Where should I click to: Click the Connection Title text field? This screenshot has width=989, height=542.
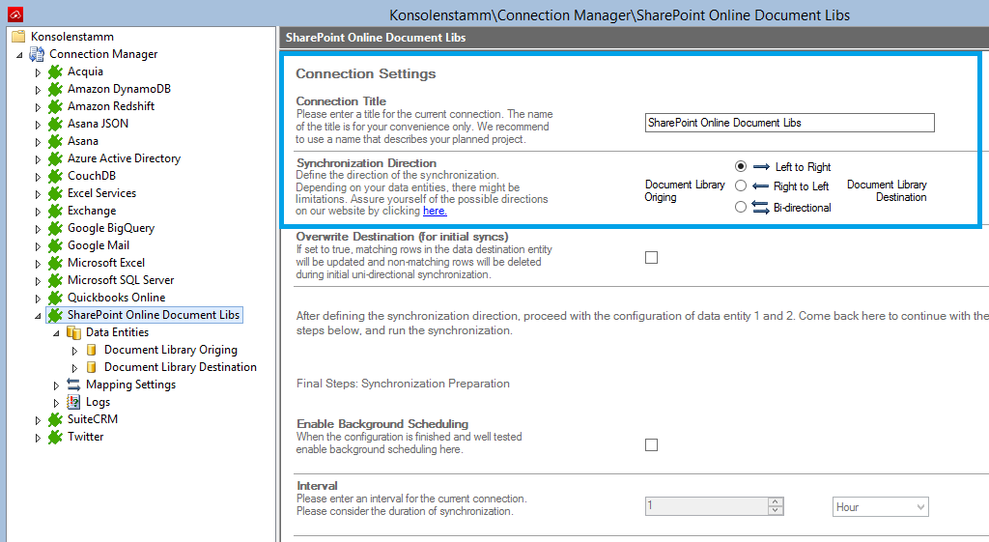tap(789, 123)
